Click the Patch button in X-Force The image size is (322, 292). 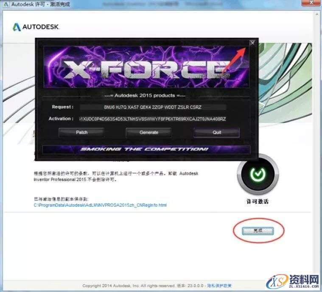pos(81,133)
